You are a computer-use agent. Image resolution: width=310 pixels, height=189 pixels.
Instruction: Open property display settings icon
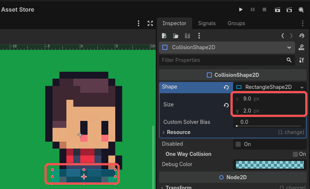coord(302,60)
